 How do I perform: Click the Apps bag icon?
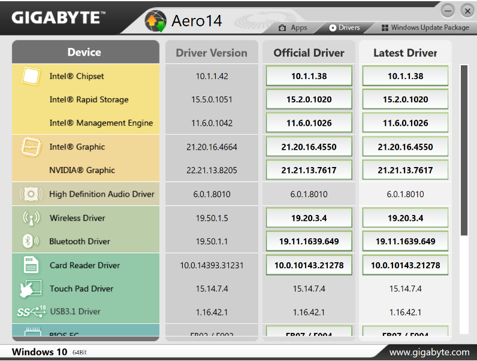coord(282,28)
